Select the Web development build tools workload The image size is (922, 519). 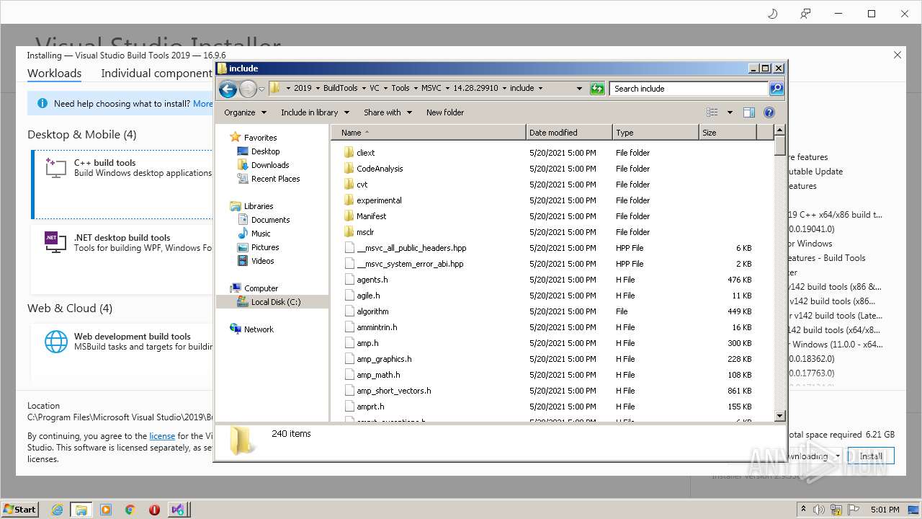click(x=122, y=353)
